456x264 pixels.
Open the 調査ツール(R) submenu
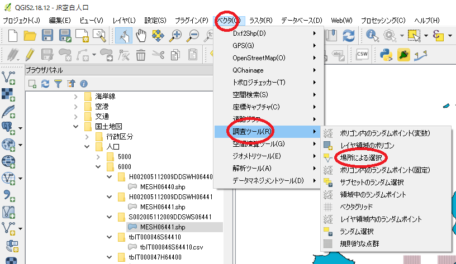[x=267, y=132]
